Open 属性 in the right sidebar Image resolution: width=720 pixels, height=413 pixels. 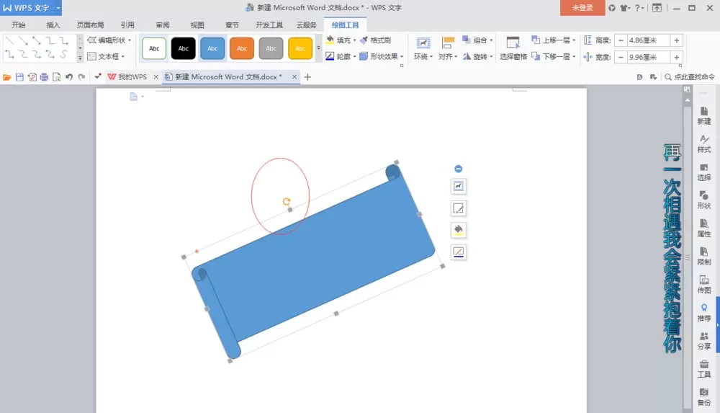click(704, 228)
